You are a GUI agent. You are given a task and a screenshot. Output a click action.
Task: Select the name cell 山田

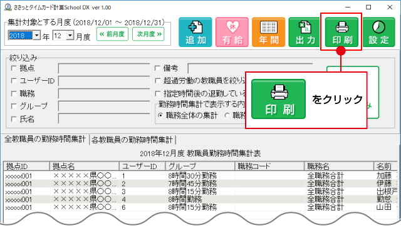coord(384,207)
